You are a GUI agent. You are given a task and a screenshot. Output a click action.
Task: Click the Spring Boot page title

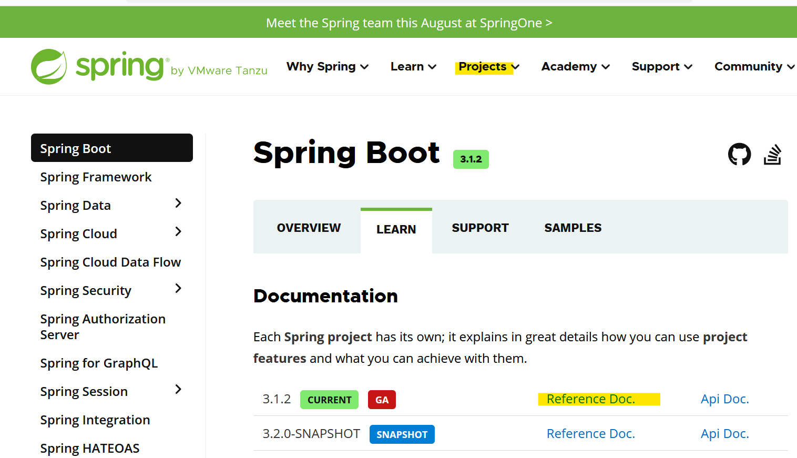pos(346,154)
